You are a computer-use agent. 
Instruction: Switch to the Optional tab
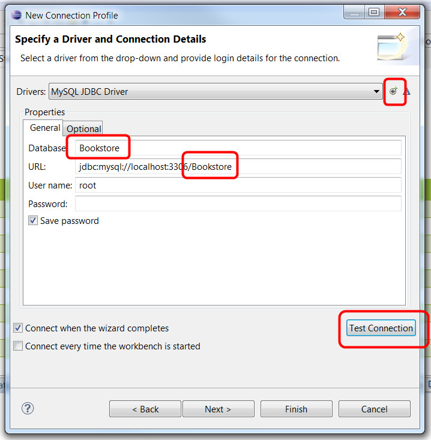coord(83,129)
